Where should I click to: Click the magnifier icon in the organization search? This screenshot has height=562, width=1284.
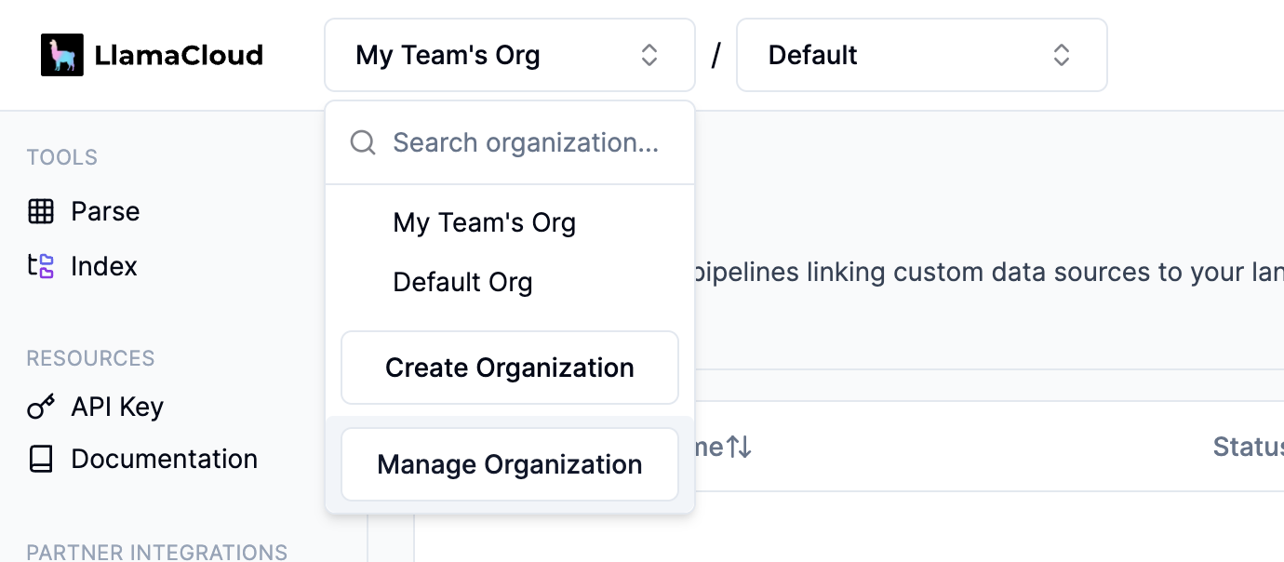[x=362, y=142]
